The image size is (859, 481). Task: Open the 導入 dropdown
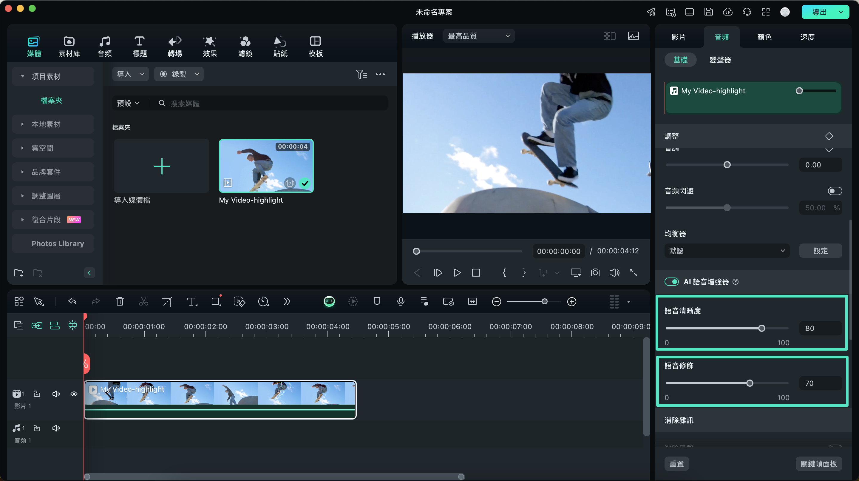pyautogui.click(x=130, y=74)
